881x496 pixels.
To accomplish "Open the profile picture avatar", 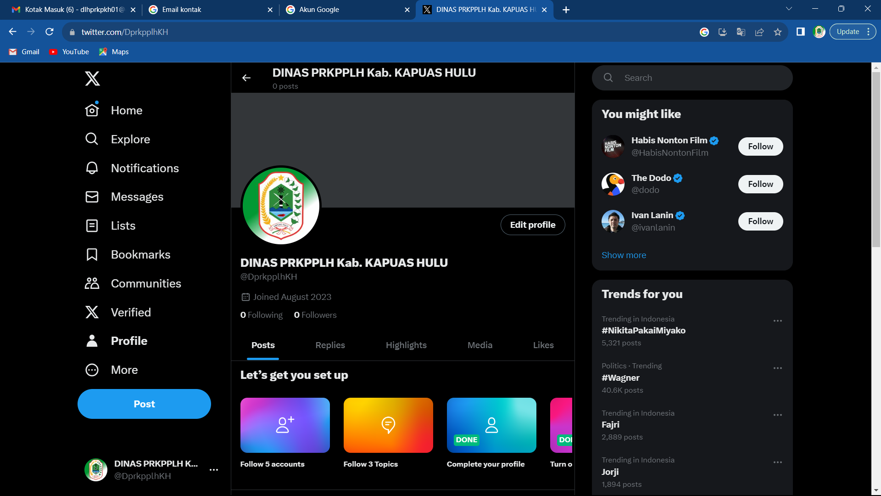I will 281,205.
